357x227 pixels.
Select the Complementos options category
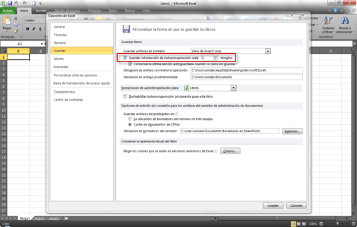pos(82,92)
